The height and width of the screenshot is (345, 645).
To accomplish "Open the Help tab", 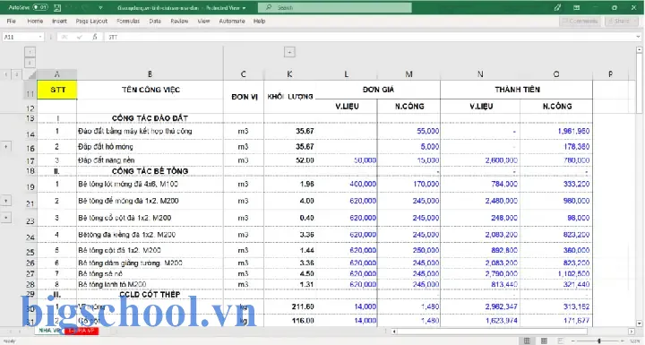I will pos(259,21).
